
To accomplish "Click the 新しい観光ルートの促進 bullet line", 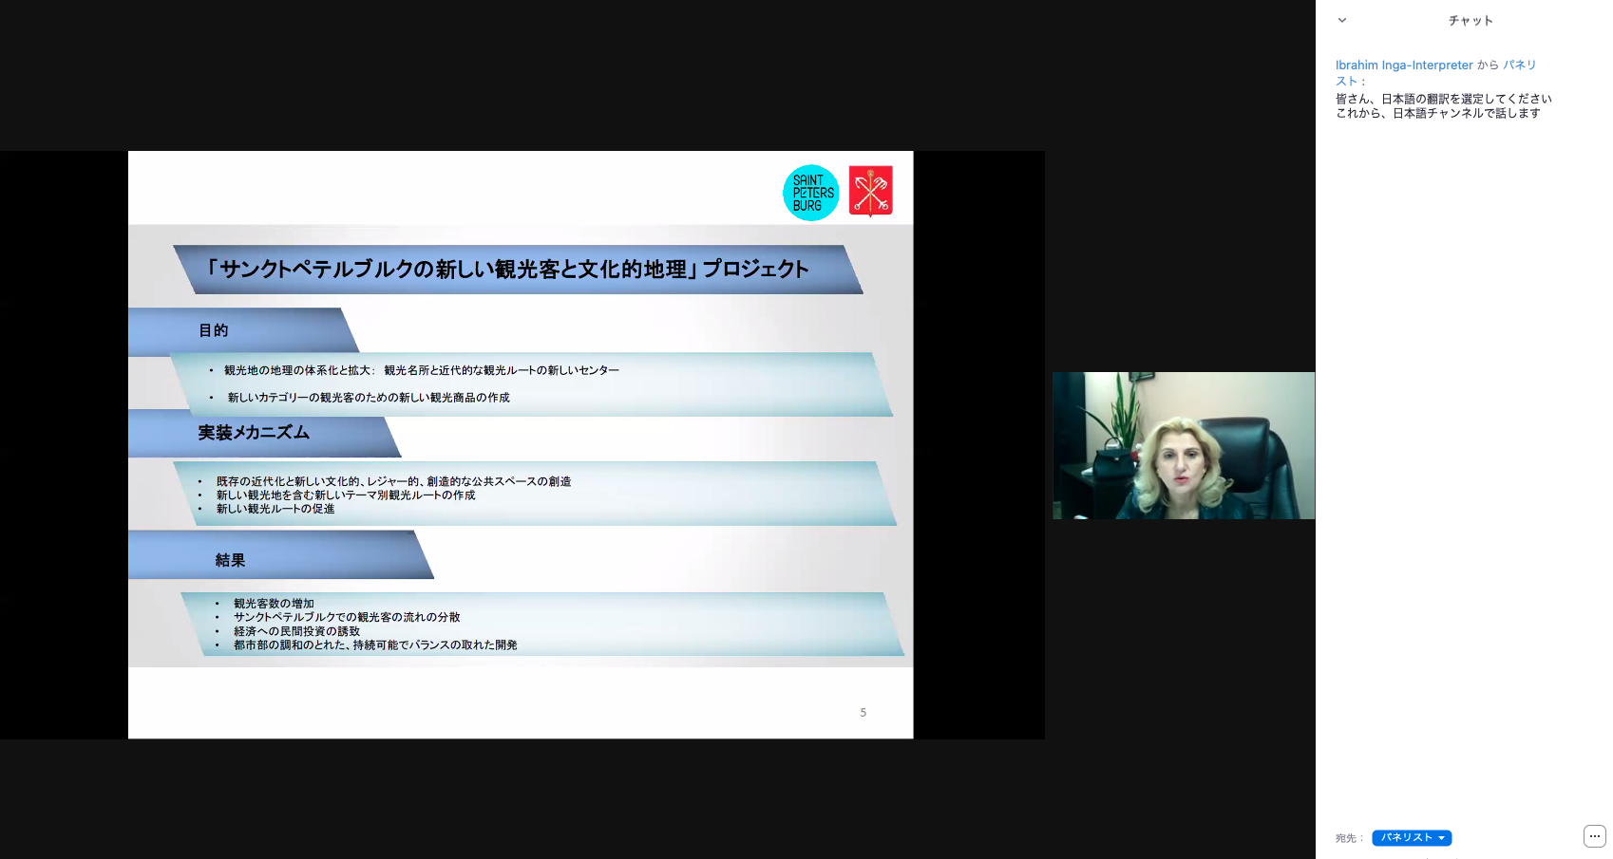I will tap(275, 509).
